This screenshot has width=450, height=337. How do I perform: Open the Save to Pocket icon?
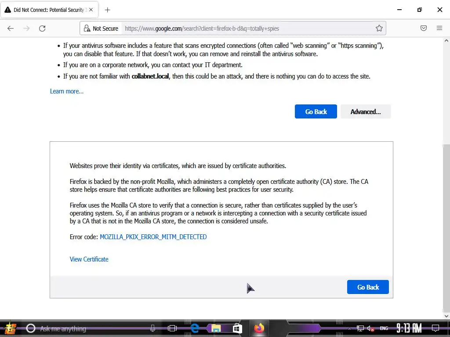[x=424, y=28]
